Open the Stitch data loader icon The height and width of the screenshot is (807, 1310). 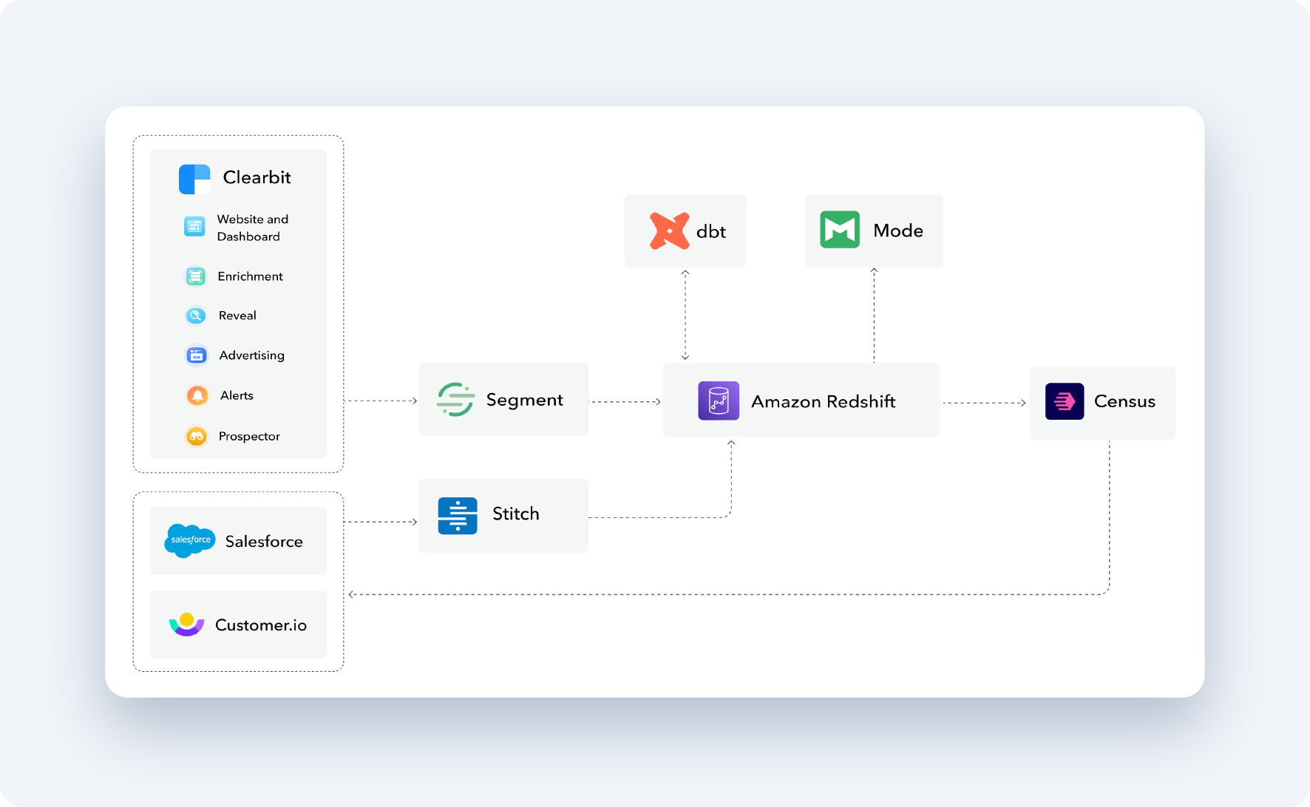tap(457, 515)
